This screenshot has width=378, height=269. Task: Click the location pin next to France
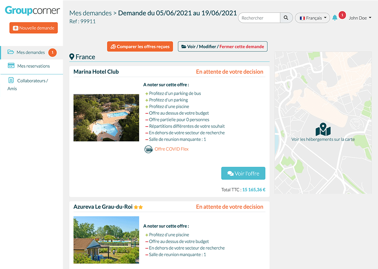[x=72, y=57]
